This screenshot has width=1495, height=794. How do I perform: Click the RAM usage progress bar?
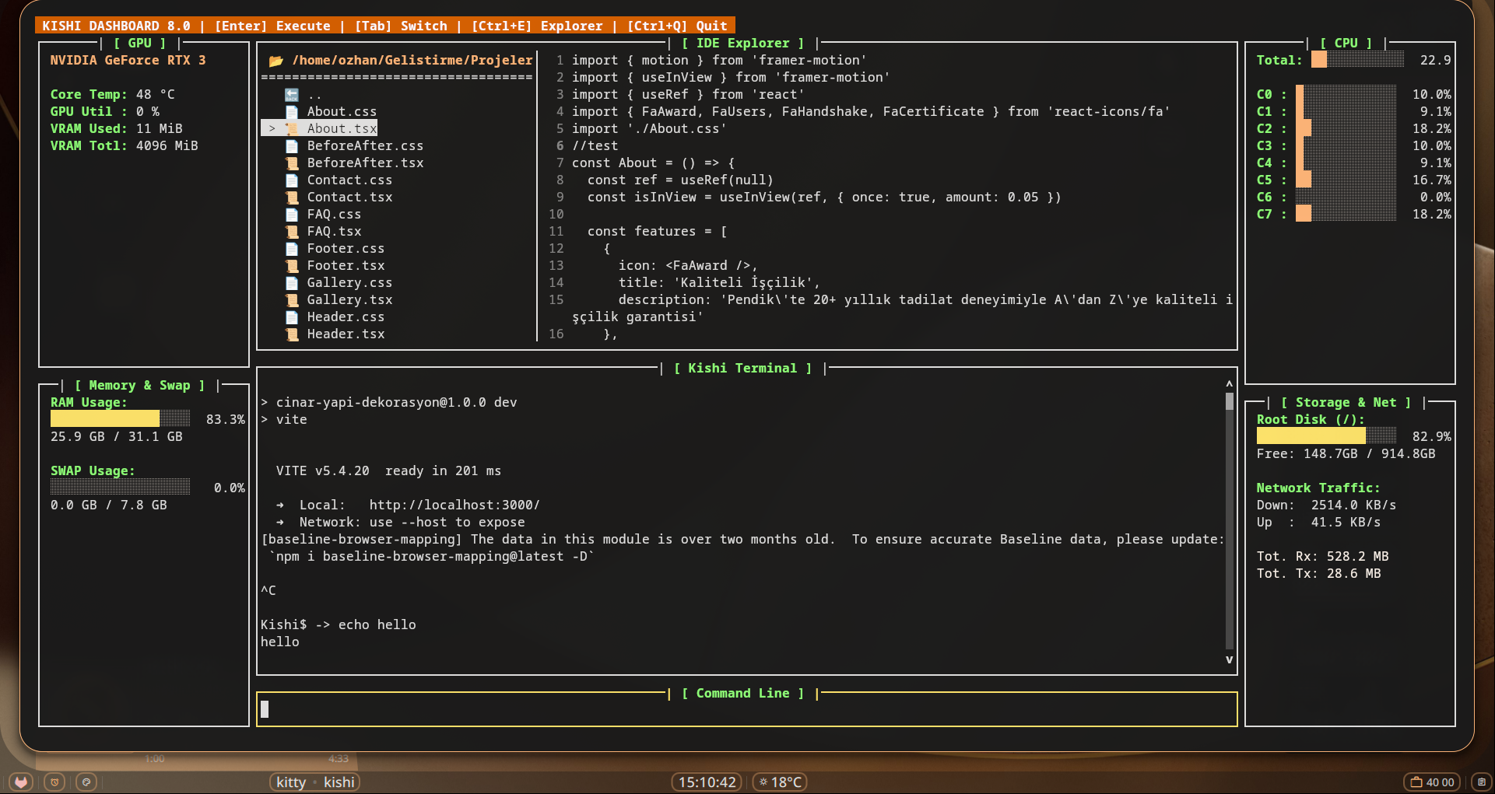(120, 419)
